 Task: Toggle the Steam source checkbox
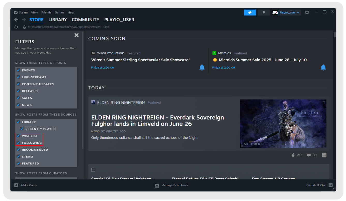click(18, 156)
